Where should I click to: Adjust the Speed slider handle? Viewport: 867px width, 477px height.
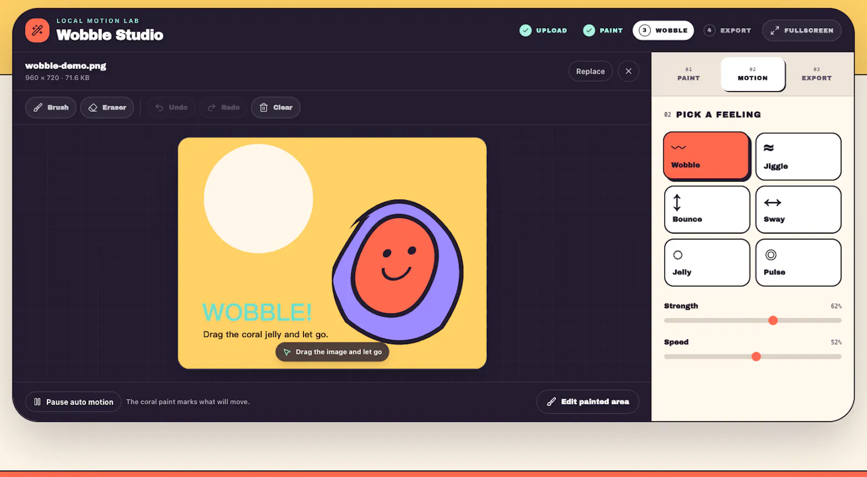756,357
